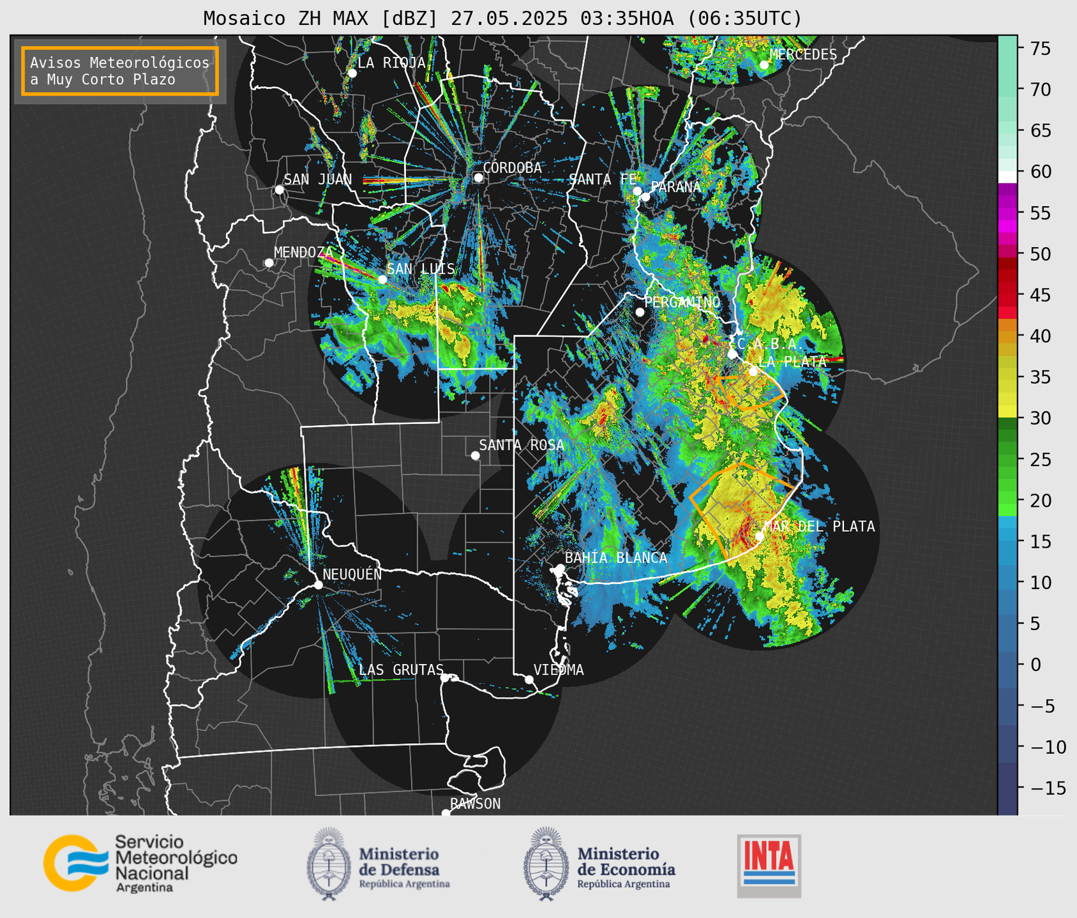Image resolution: width=1077 pixels, height=918 pixels.
Task: Click the Córdoba city marker
Action: 478,177
